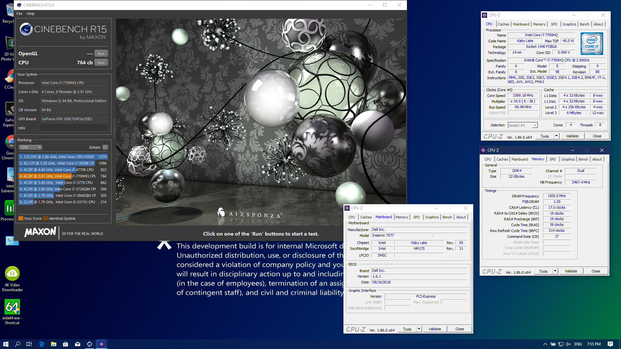Click Validate in CPU-Z Mainboard window
Screen dimensions: 621x349
[435, 329]
